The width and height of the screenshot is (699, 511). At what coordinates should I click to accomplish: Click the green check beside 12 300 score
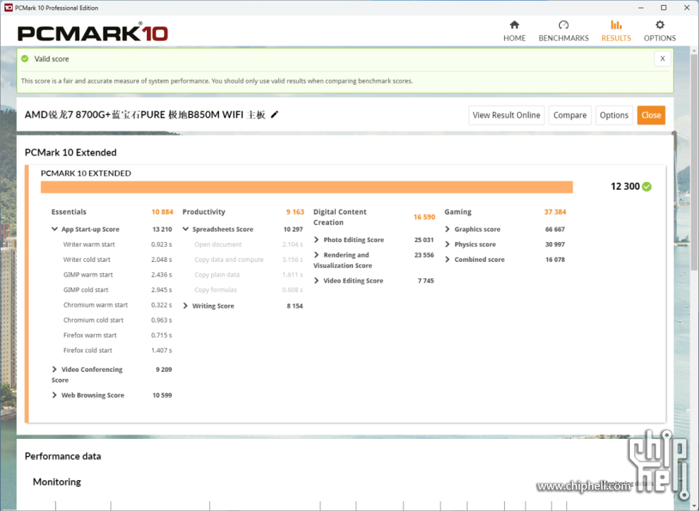click(x=647, y=186)
